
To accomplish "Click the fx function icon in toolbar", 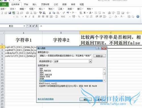I will (90, 13).
